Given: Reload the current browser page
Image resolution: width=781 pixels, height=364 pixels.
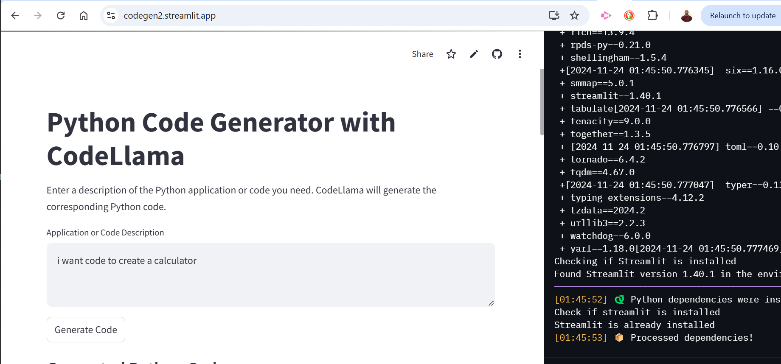Looking at the screenshot, I should [x=61, y=16].
